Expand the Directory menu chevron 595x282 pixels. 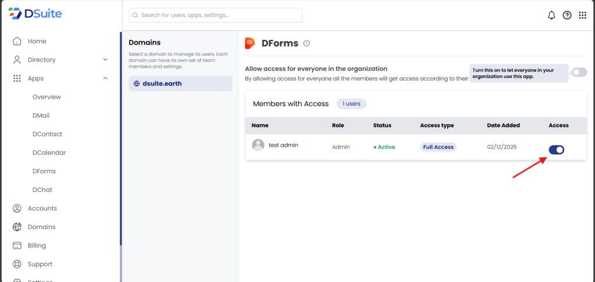105,60
